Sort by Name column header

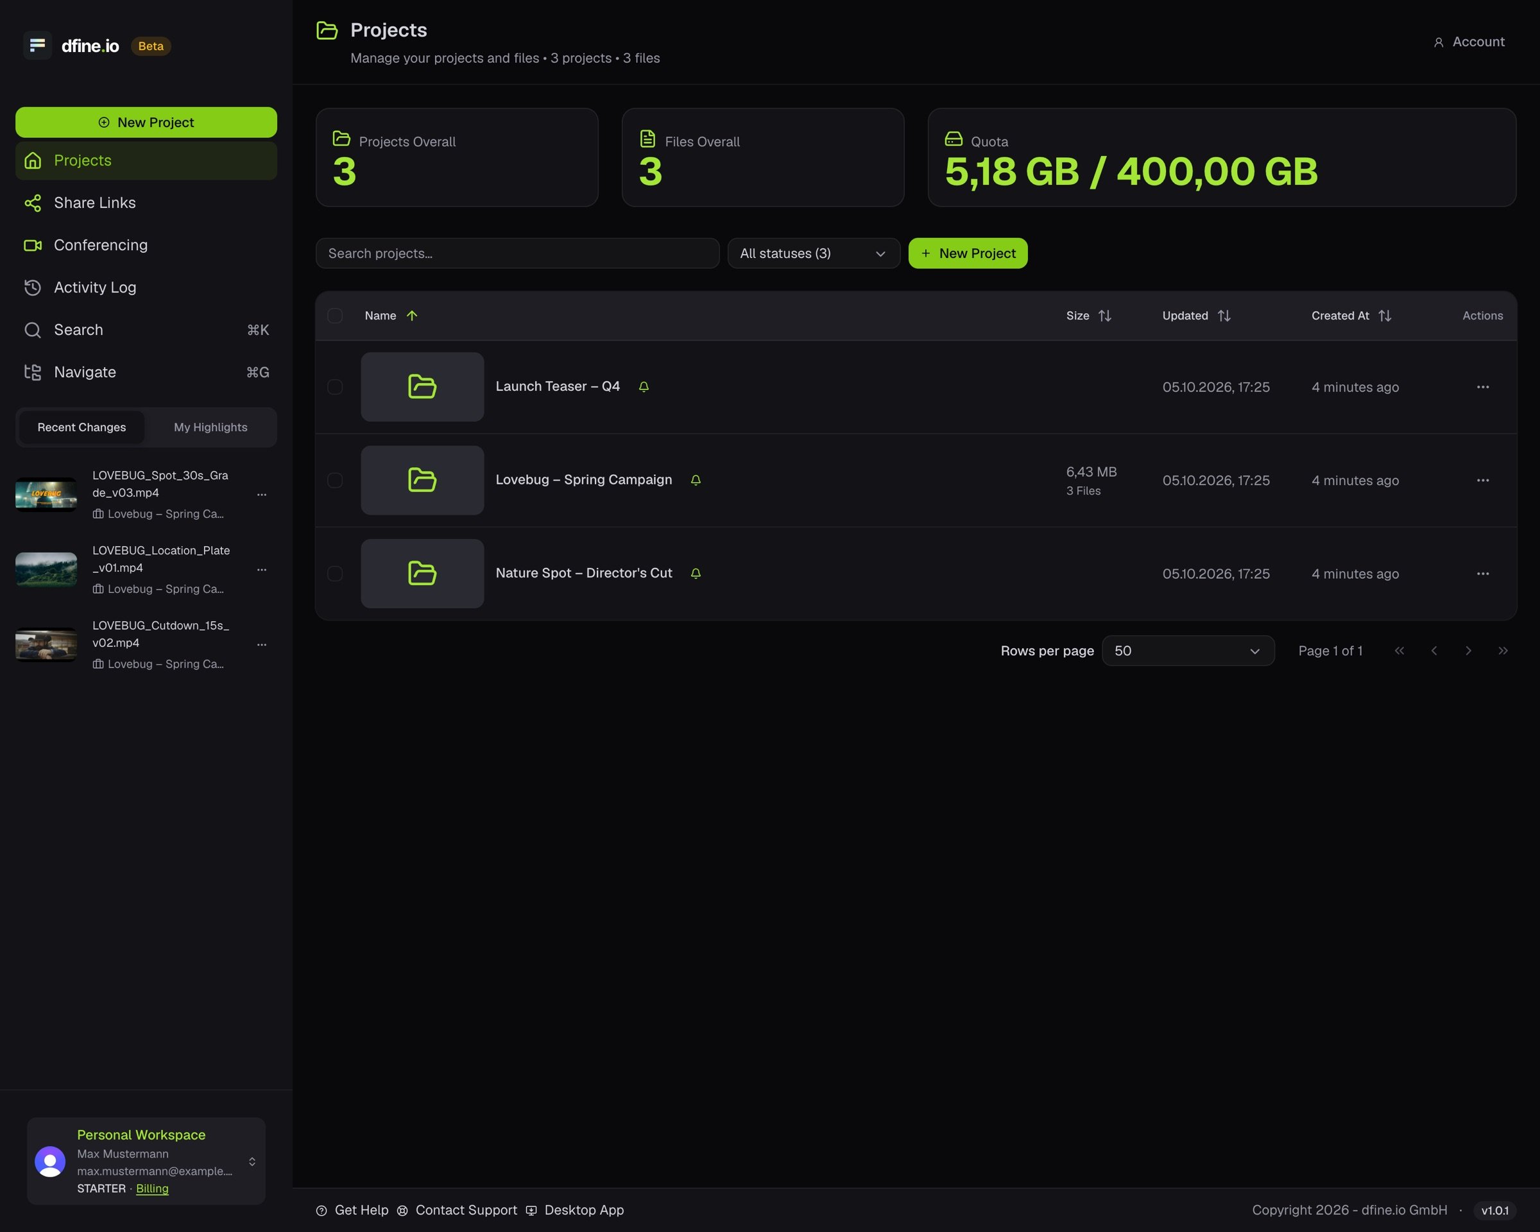[391, 316]
